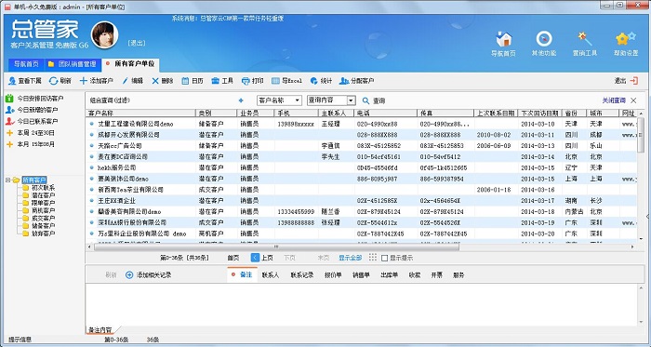Select the 联系记录 tab
651x347 pixels.
302,275
